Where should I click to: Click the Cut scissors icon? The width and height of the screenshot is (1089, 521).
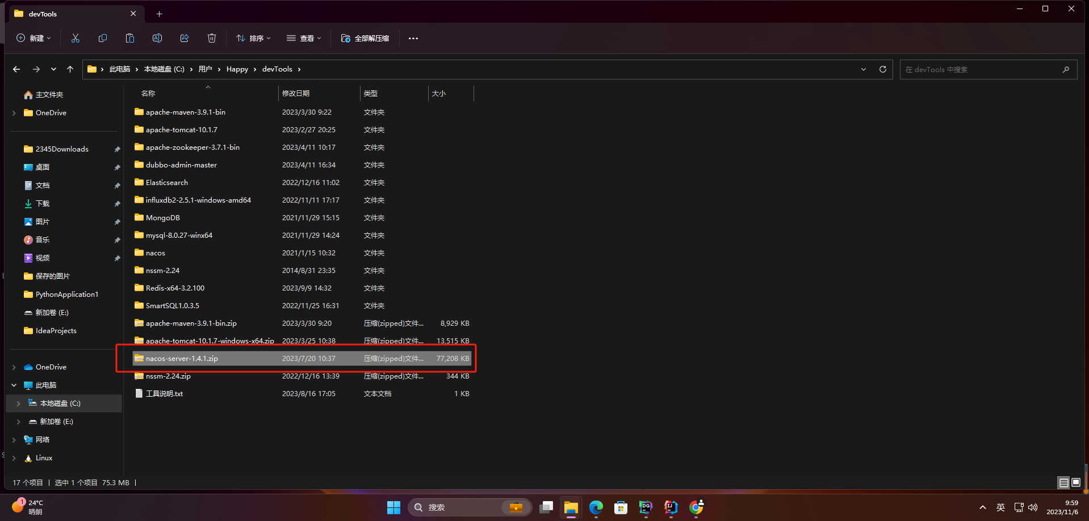[76, 38]
